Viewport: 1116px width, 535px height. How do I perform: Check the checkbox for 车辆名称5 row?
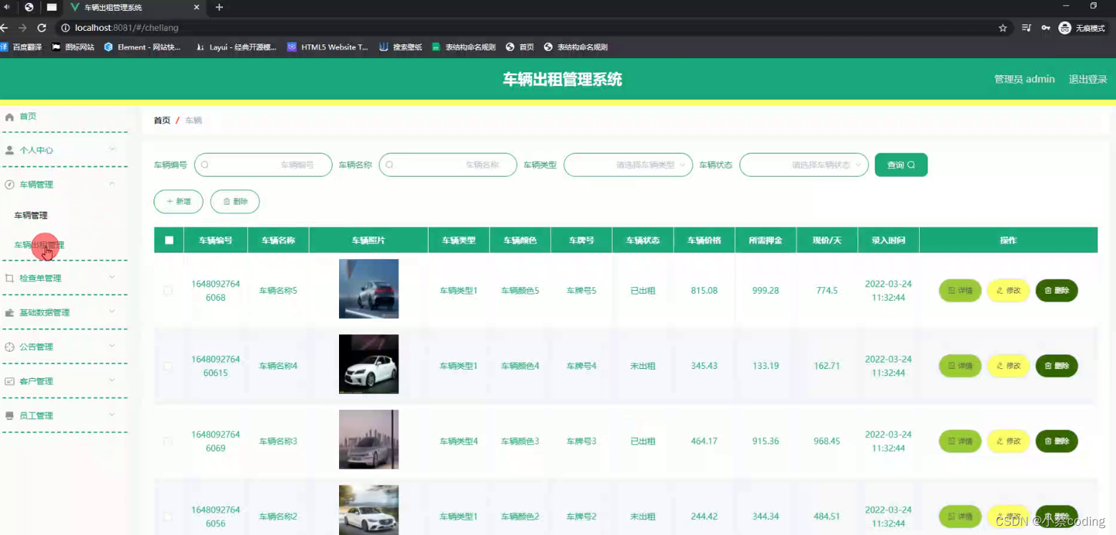(x=168, y=290)
